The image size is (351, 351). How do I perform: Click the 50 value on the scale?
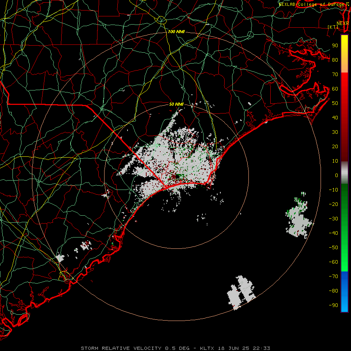pyautogui.click(x=335, y=103)
